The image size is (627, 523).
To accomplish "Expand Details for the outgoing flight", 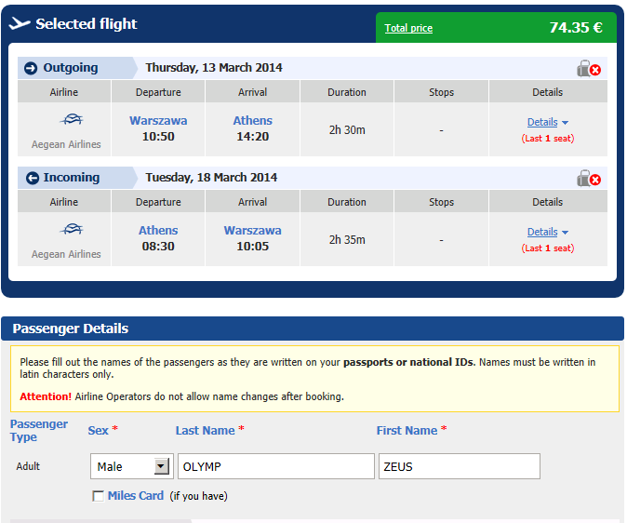I will coord(547,122).
